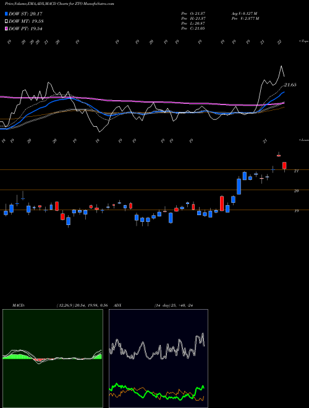This screenshot has height=408, width=309.
Task: Click the magenta DOW PT legend swatch
Action: click(6, 29)
